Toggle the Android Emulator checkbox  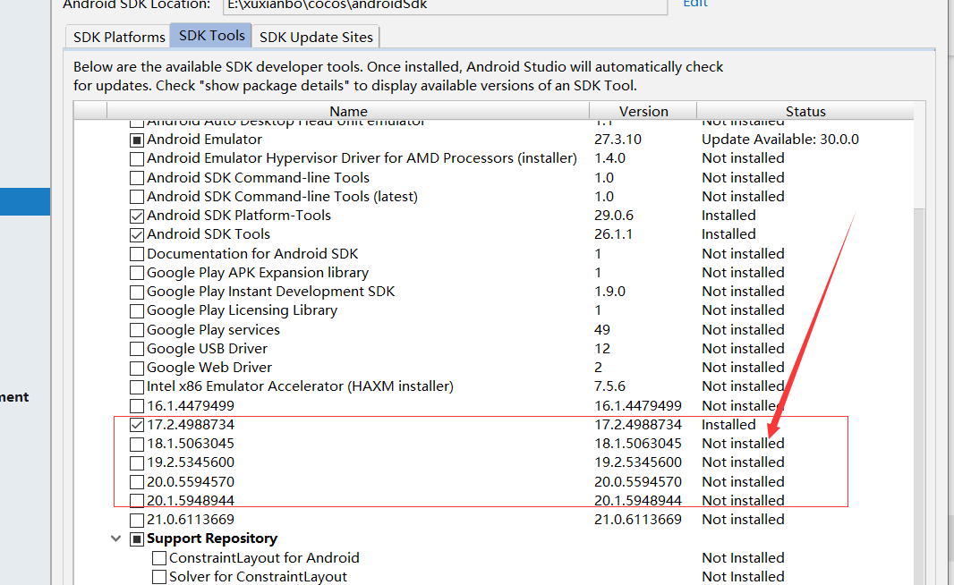point(137,140)
